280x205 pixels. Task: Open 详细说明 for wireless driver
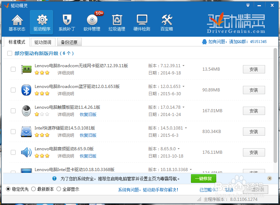[66, 73]
